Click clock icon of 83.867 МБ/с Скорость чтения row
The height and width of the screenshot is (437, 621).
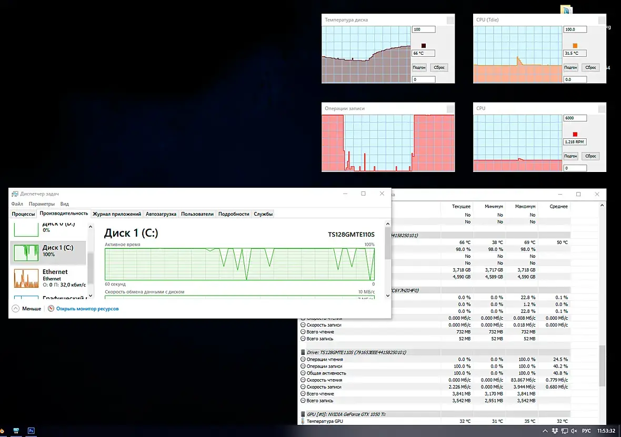click(303, 380)
